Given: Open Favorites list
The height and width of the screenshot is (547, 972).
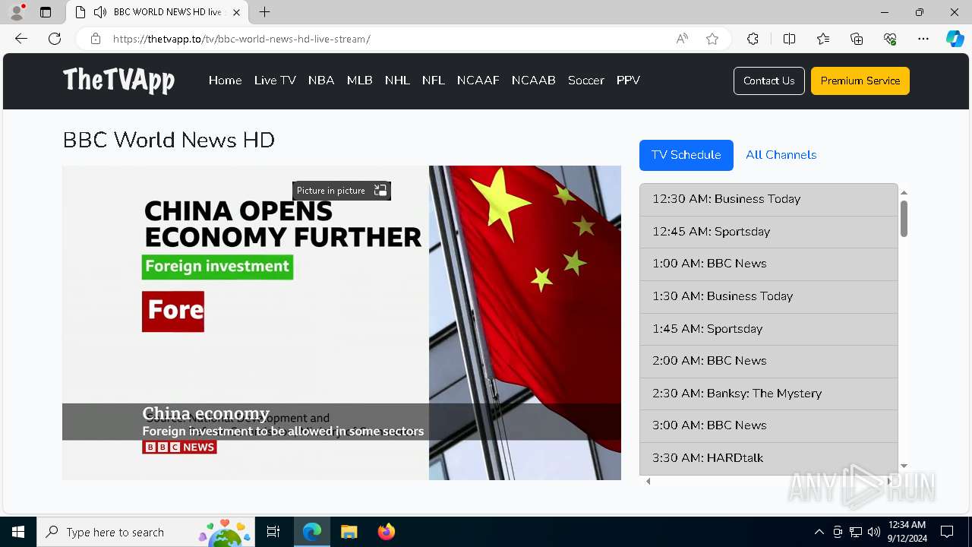Looking at the screenshot, I should pyautogui.click(x=823, y=39).
